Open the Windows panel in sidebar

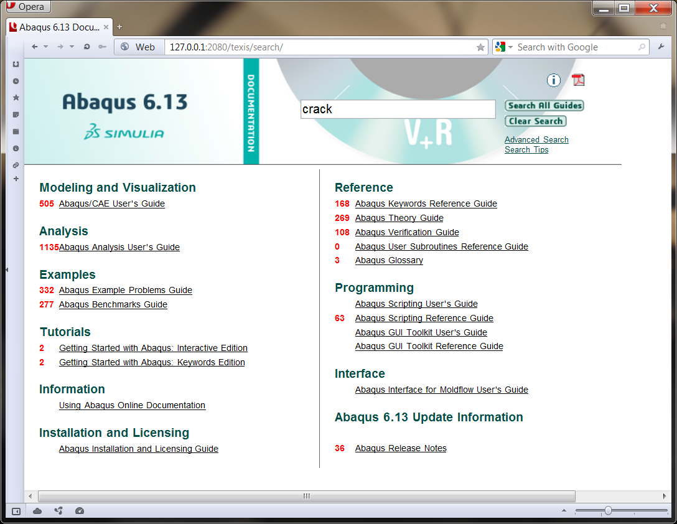(x=16, y=131)
